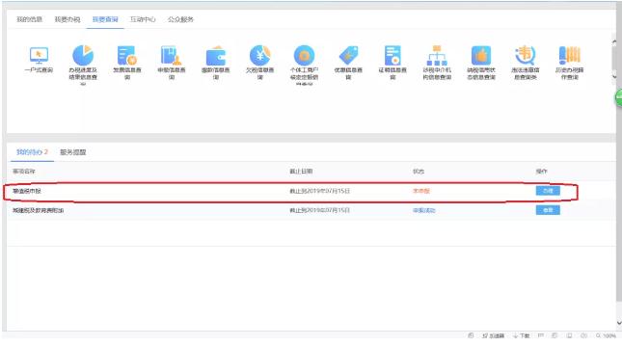Switch to the 互动中心 tab
The height and width of the screenshot is (347, 622).
[x=143, y=19]
